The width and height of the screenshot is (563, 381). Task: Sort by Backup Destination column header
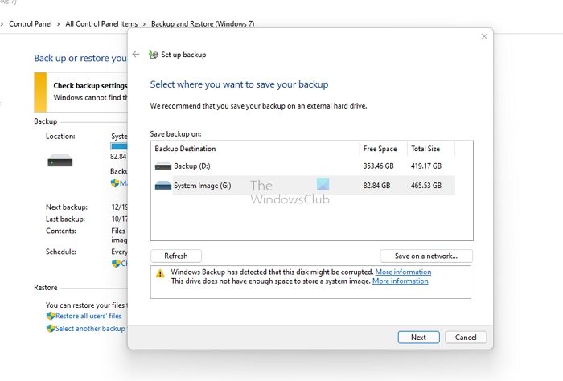point(185,149)
